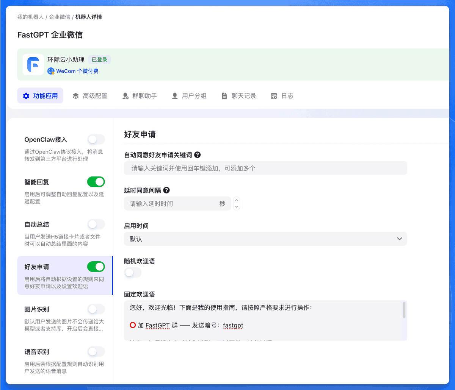Image resolution: width=455 pixels, height=390 pixels.
Task: Go to the 用户分组 tab
Action: [189, 96]
